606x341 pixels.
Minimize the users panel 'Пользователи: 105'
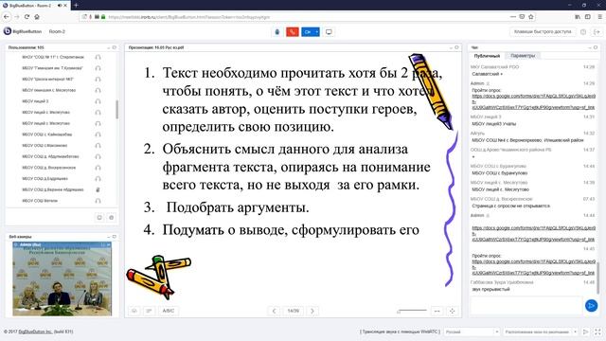coord(109,47)
